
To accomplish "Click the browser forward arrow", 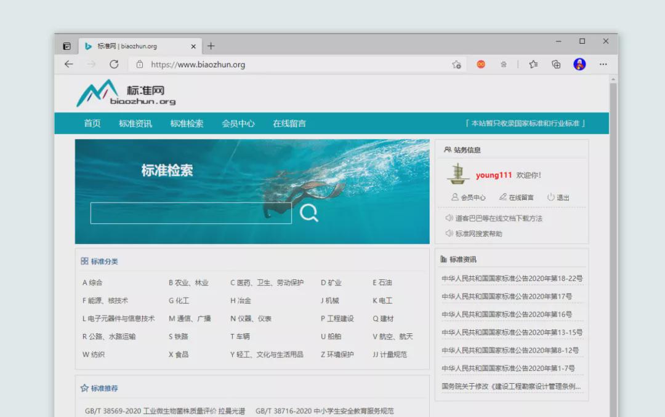I will (x=91, y=65).
